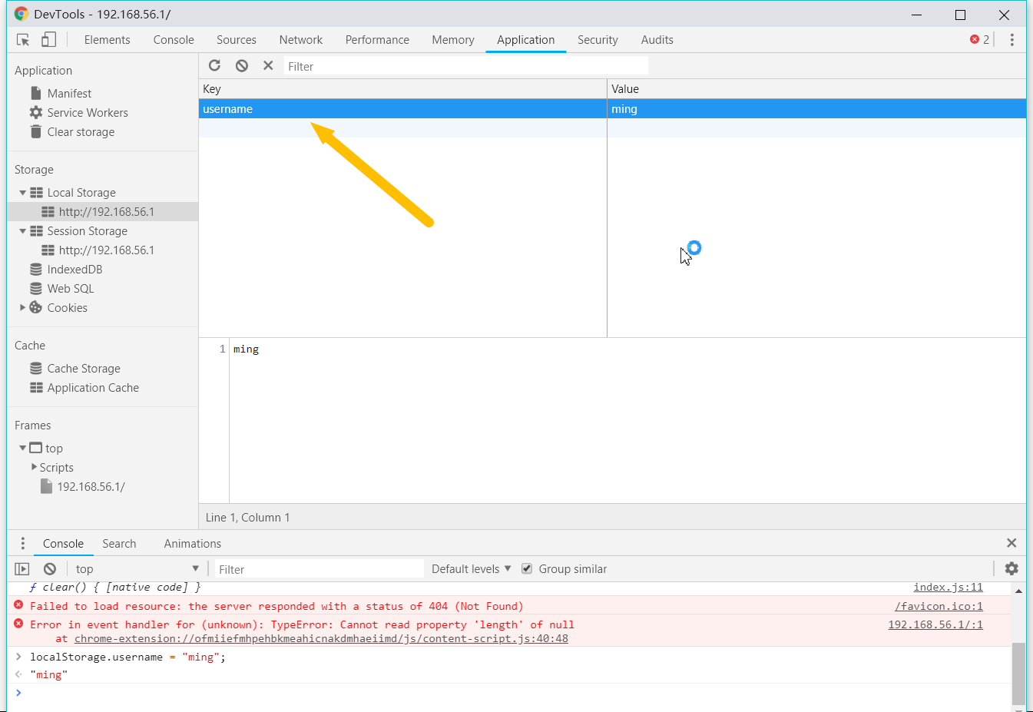Switch to the Sources tab
Image resolution: width=1033 pixels, height=712 pixels.
[236, 40]
